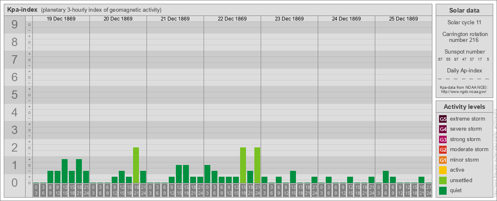Click the moderate storm legend label
Screen dimensions: 497x201
click(x=469, y=149)
